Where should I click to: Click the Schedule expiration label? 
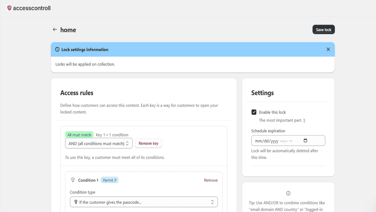(x=268, y=131)
